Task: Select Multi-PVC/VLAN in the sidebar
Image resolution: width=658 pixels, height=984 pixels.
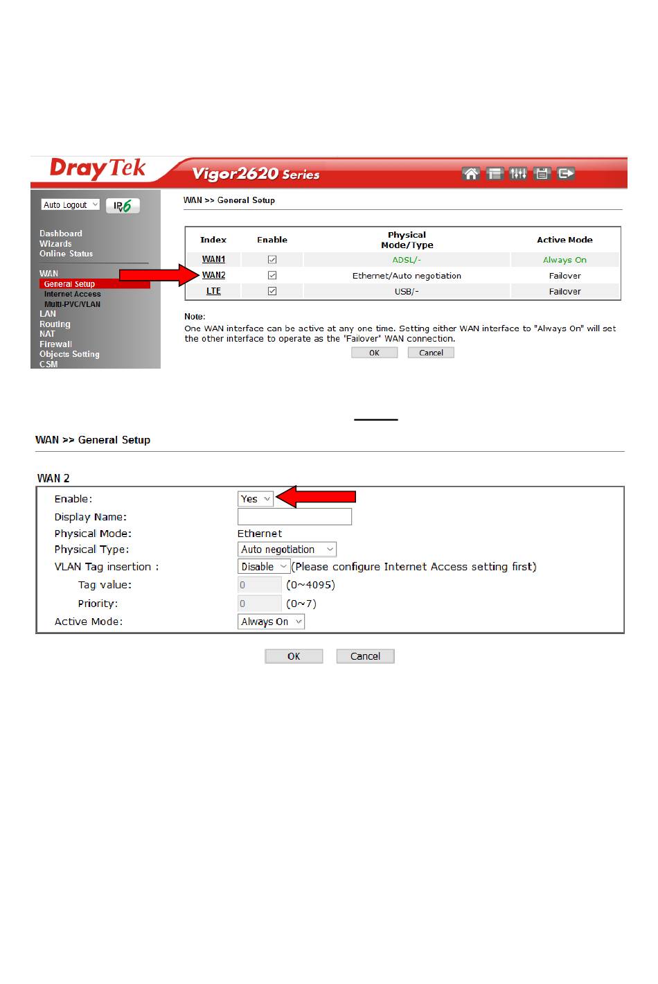Action: pyautogui.click(x=72, y=304)
